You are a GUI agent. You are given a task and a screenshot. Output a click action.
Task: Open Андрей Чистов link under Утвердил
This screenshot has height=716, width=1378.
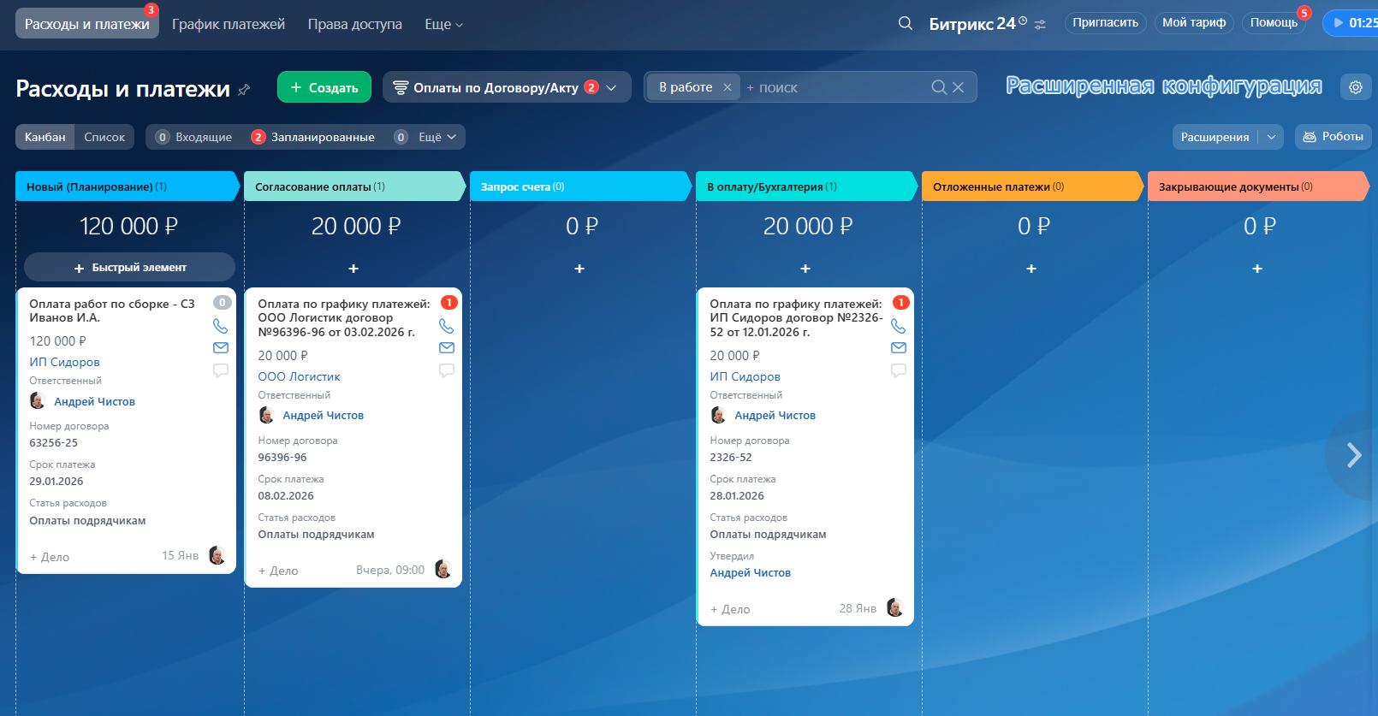pos(750,573)
